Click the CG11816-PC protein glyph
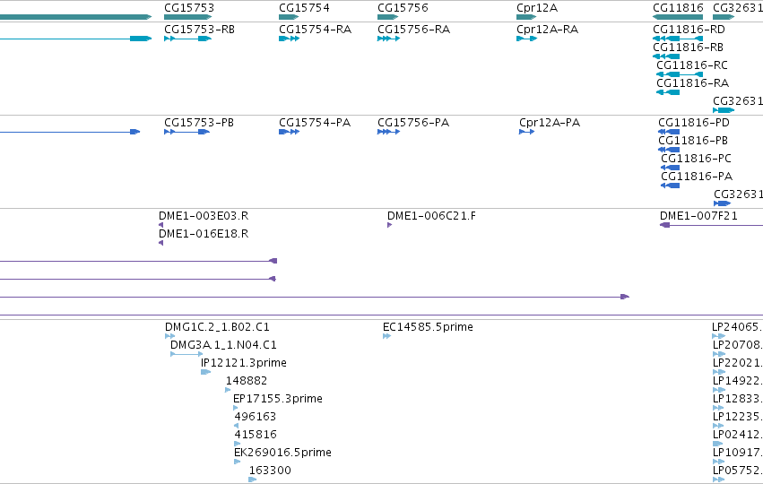Screen dimensions: 763x484 670,168
